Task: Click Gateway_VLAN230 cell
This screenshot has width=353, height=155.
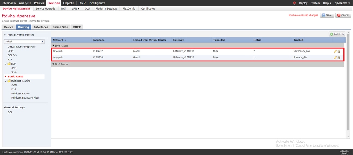Action: 183,57
